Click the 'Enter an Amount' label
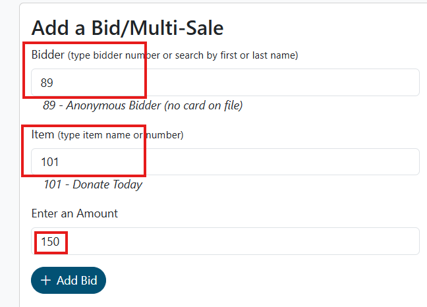This screenshot has width=427, height=307. 74,213
